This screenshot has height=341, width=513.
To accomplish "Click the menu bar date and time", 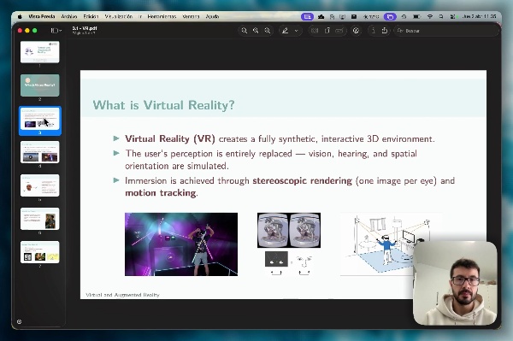I will click(x=479, y=16).
